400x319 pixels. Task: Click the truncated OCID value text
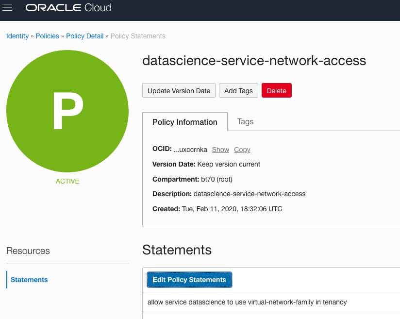[x=190, y=150]
